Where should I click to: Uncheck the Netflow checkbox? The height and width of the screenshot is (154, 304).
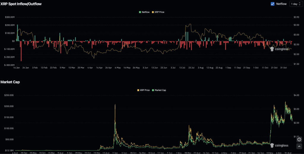(273, 4)
